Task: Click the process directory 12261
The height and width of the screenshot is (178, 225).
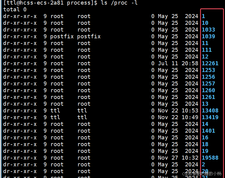Action: pyautogui.click(x=210, y=63)
